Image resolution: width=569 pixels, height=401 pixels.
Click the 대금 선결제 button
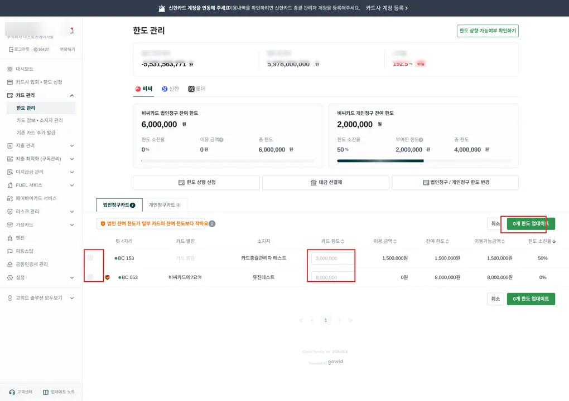(326, 183)
